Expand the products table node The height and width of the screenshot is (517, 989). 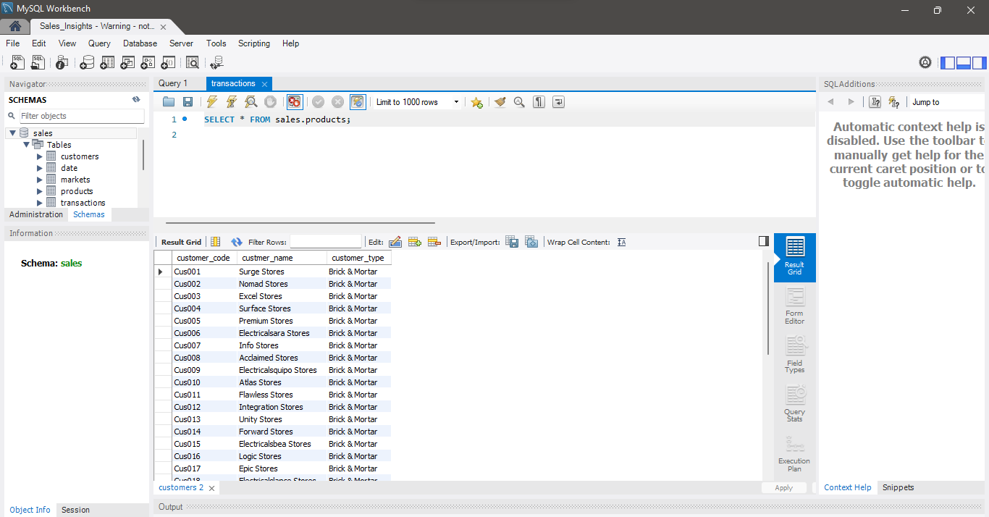pyautogui.click(x=40, y=191)
